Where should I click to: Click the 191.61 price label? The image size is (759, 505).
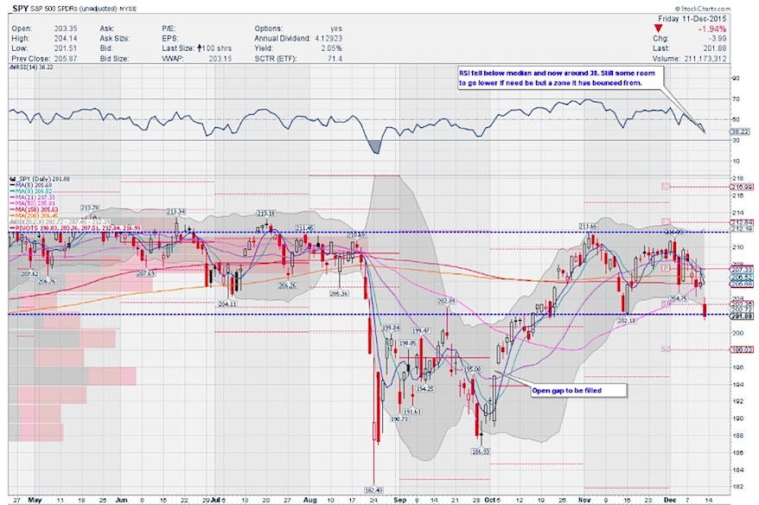[x=412, y=412]
